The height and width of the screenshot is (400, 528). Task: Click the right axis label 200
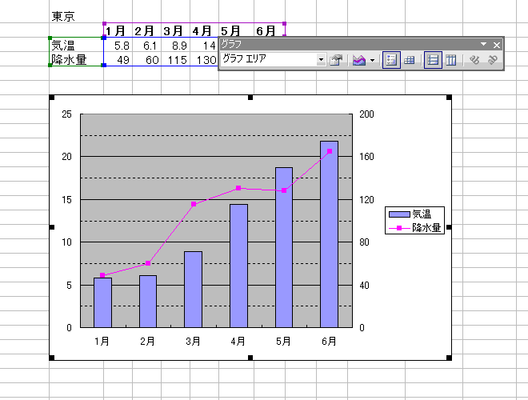(366, 114)
